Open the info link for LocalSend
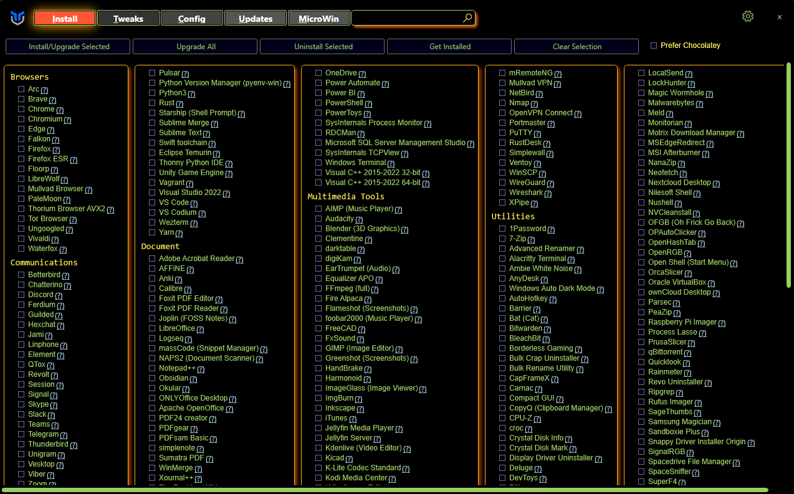The width and height of the screenshot is (794, 494). pyautogui.click(x=687, y=73)
